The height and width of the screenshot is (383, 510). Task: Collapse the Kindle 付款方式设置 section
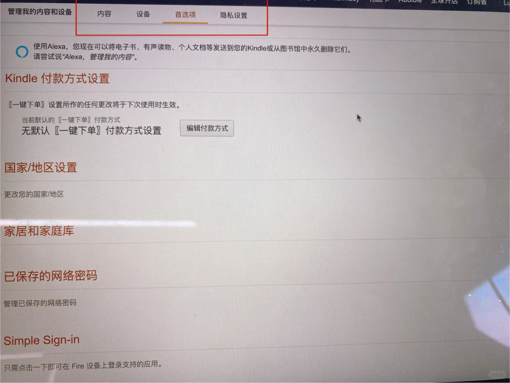(57, 78)
